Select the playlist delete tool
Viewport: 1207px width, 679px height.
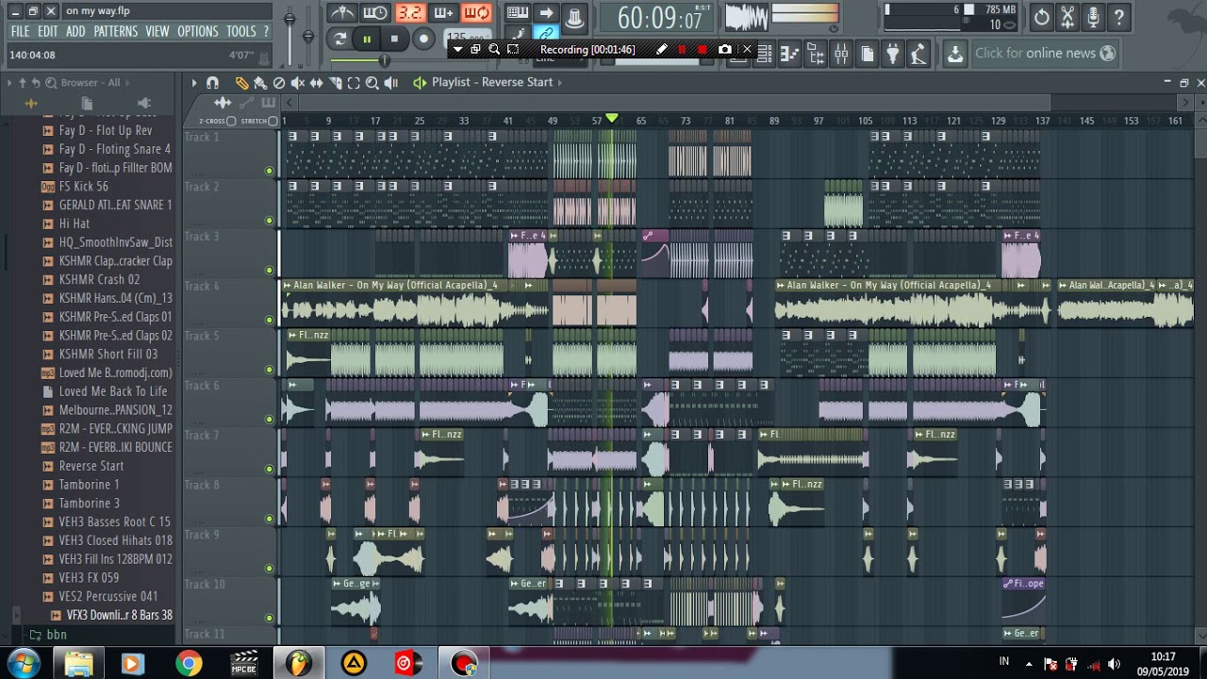pos(278,83)
